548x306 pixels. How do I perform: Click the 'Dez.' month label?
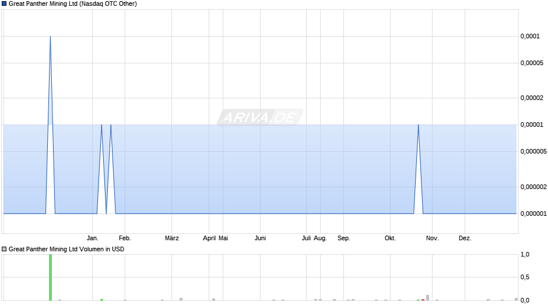[465, 239]
